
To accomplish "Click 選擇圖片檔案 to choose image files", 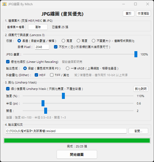I will (16, 27).
